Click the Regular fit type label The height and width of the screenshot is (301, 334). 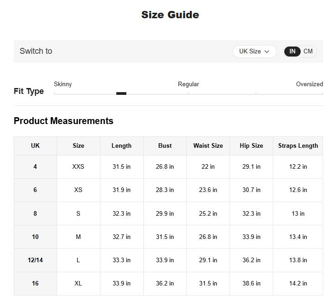(x=188, y=84)
